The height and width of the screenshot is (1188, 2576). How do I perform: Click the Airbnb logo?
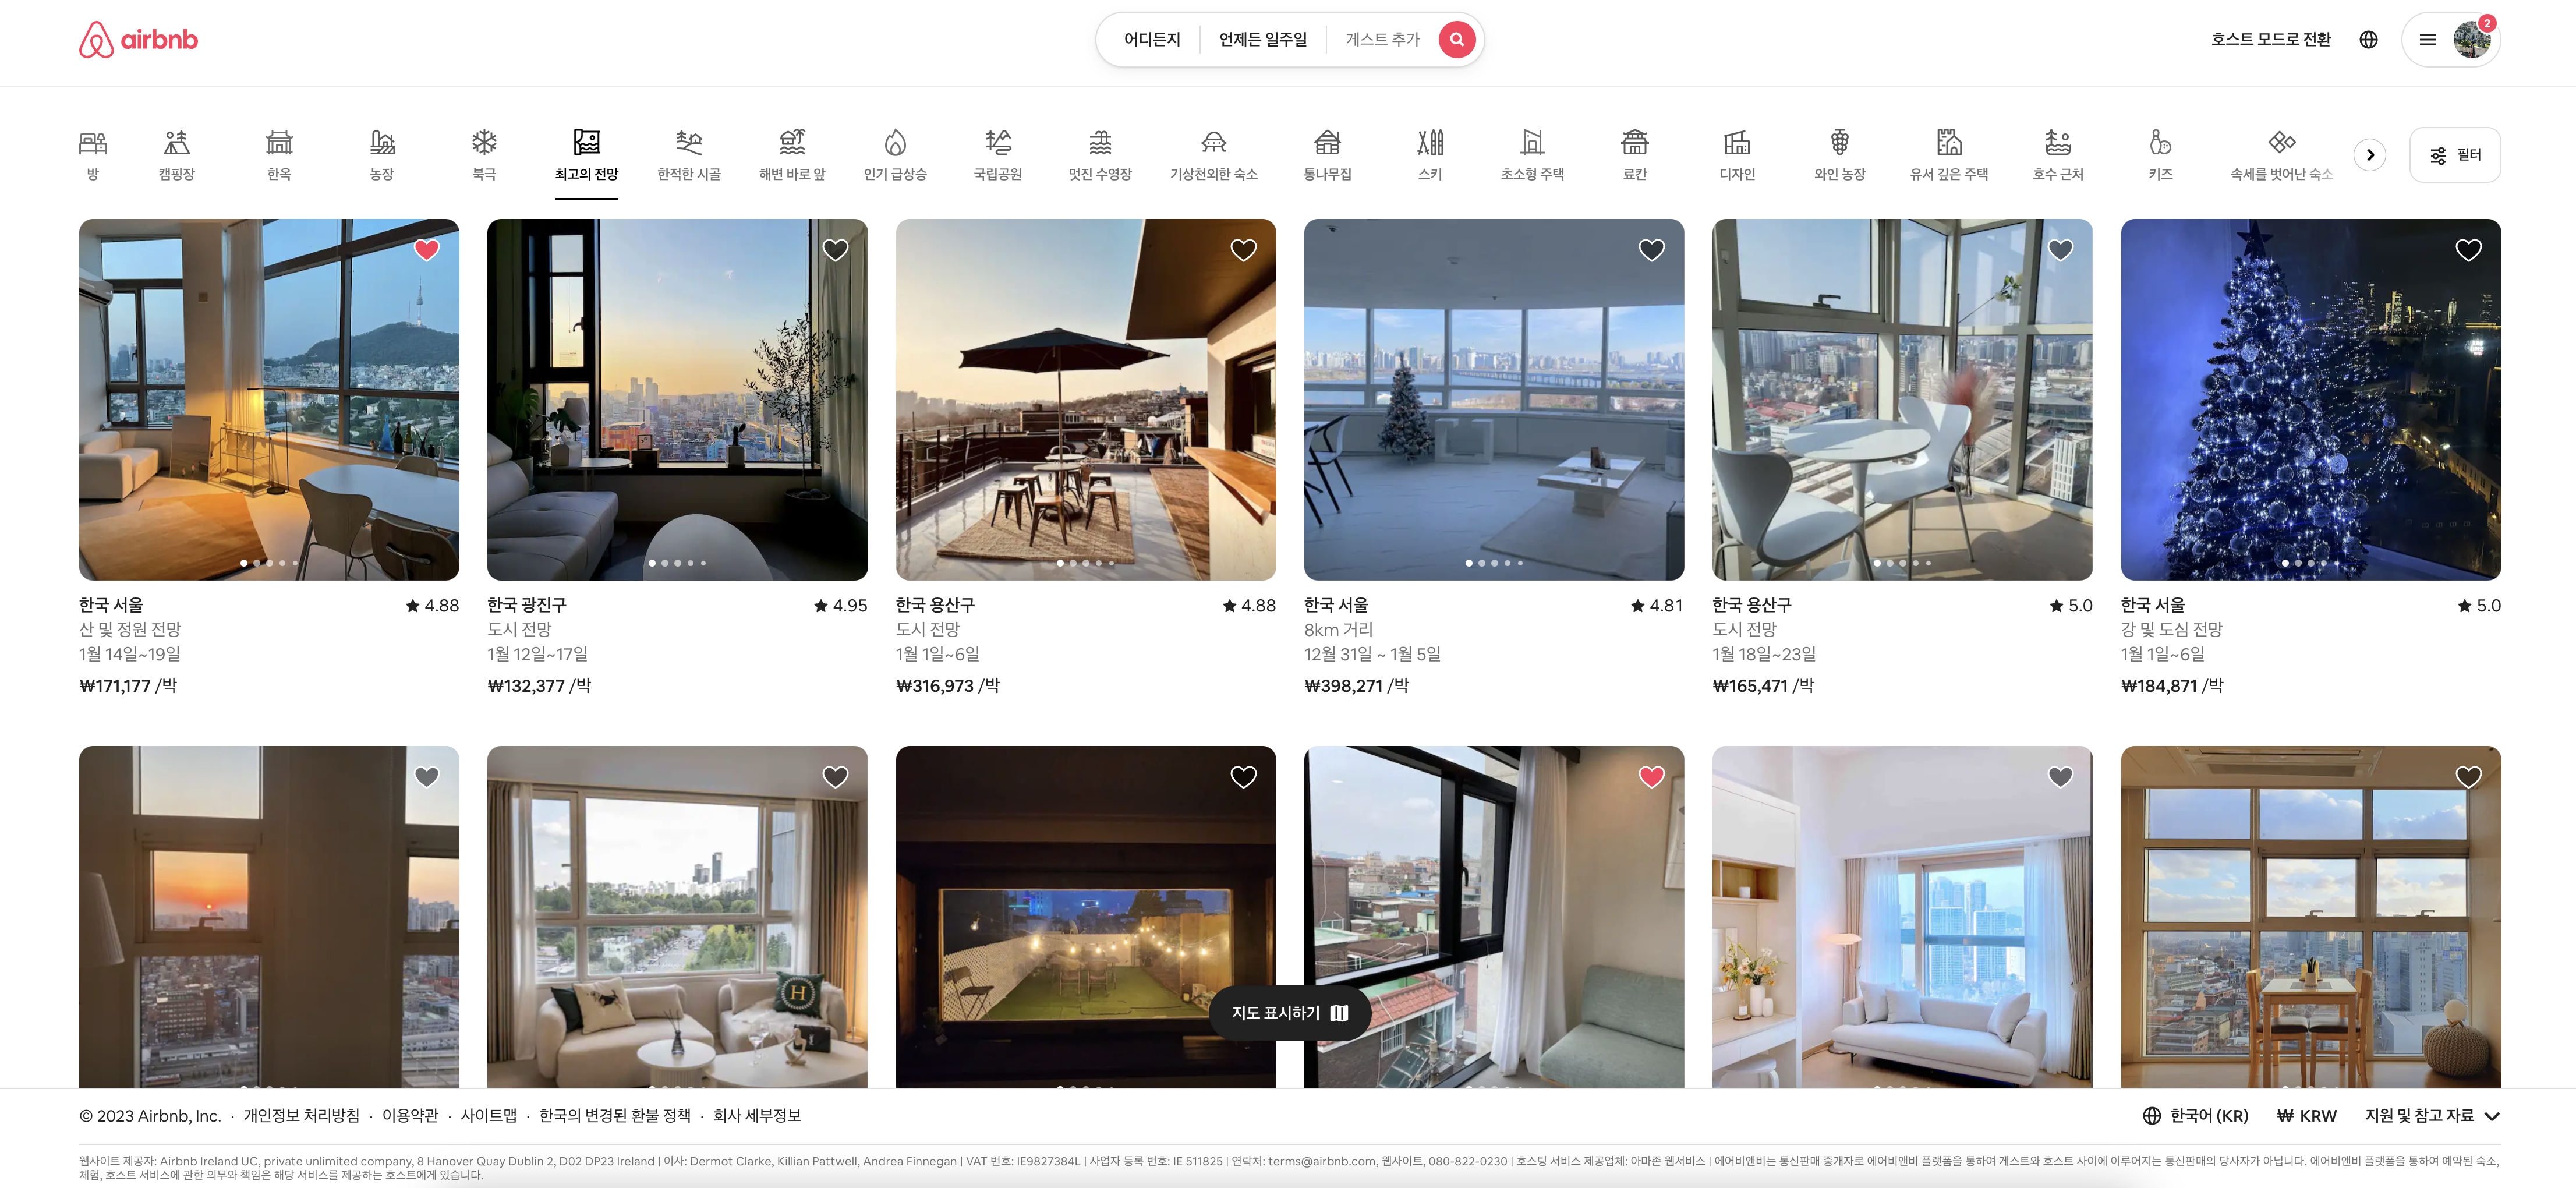(139, 40)
